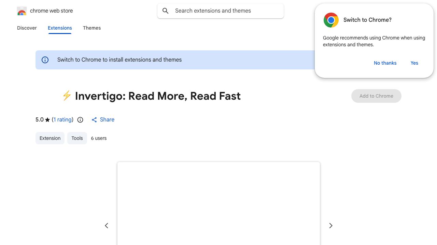Focus the Search extensions and themes field

[221, 11]
